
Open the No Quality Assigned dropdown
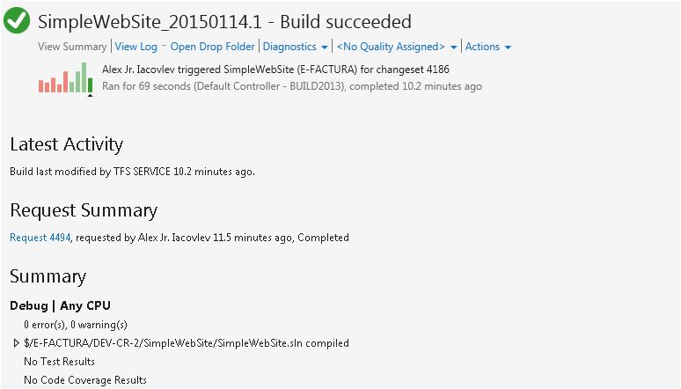397,47
